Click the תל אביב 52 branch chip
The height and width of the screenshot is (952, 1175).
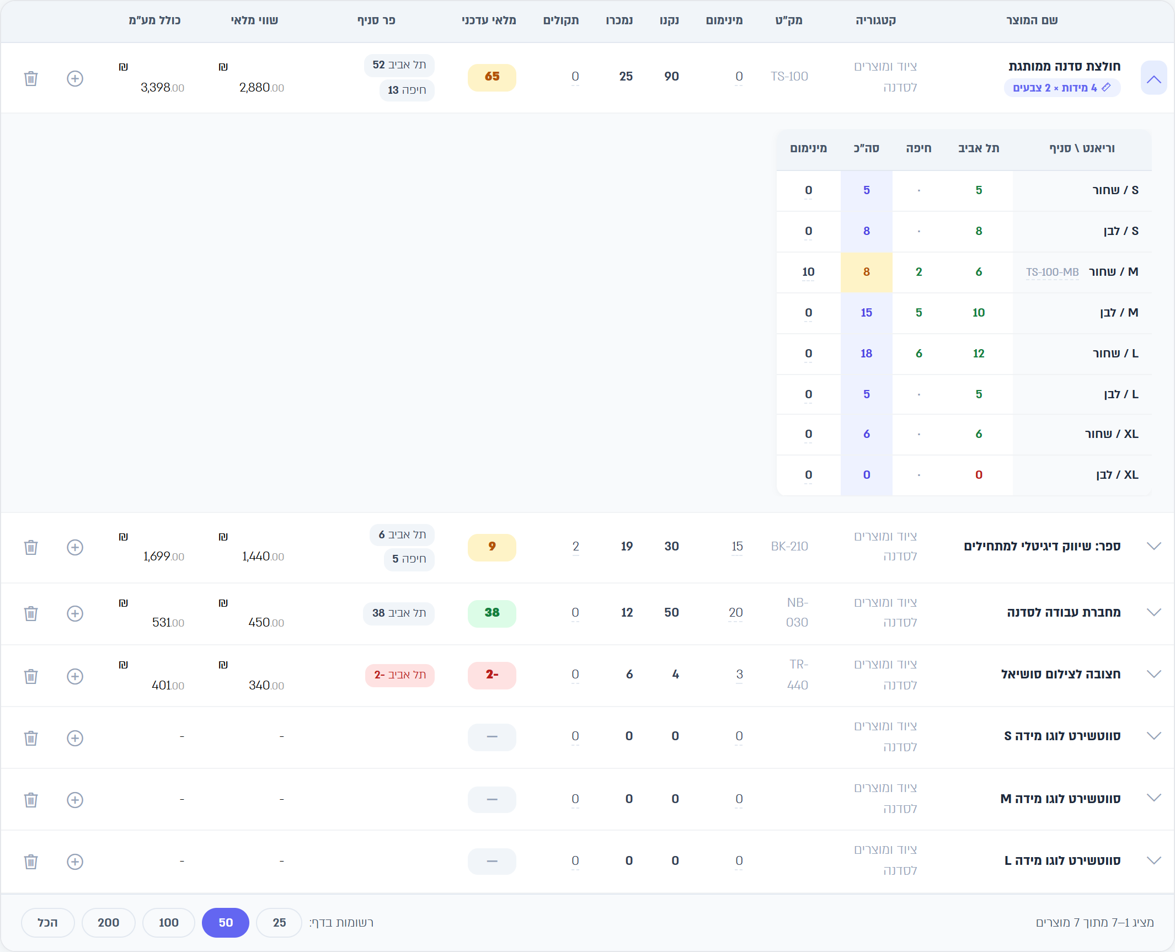pyautogui.click(x=399, y=65)
